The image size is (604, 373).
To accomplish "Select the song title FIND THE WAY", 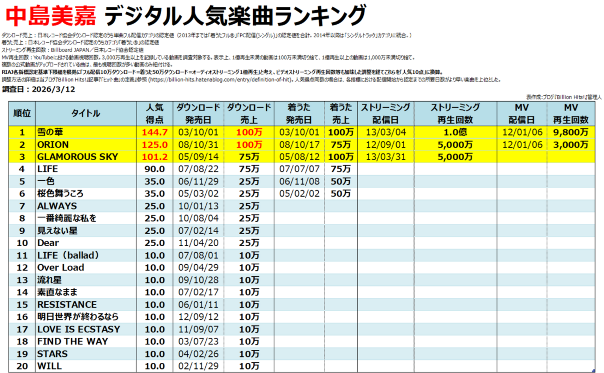I will [x=73, y=341].
